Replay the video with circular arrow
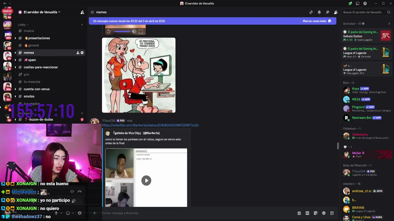 coord(108,32)
